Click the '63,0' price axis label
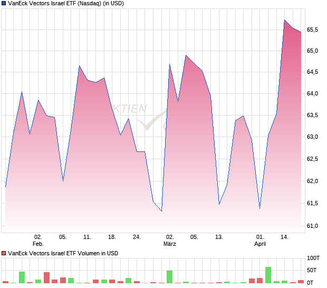Screen dimensions: 327x288 312,137
